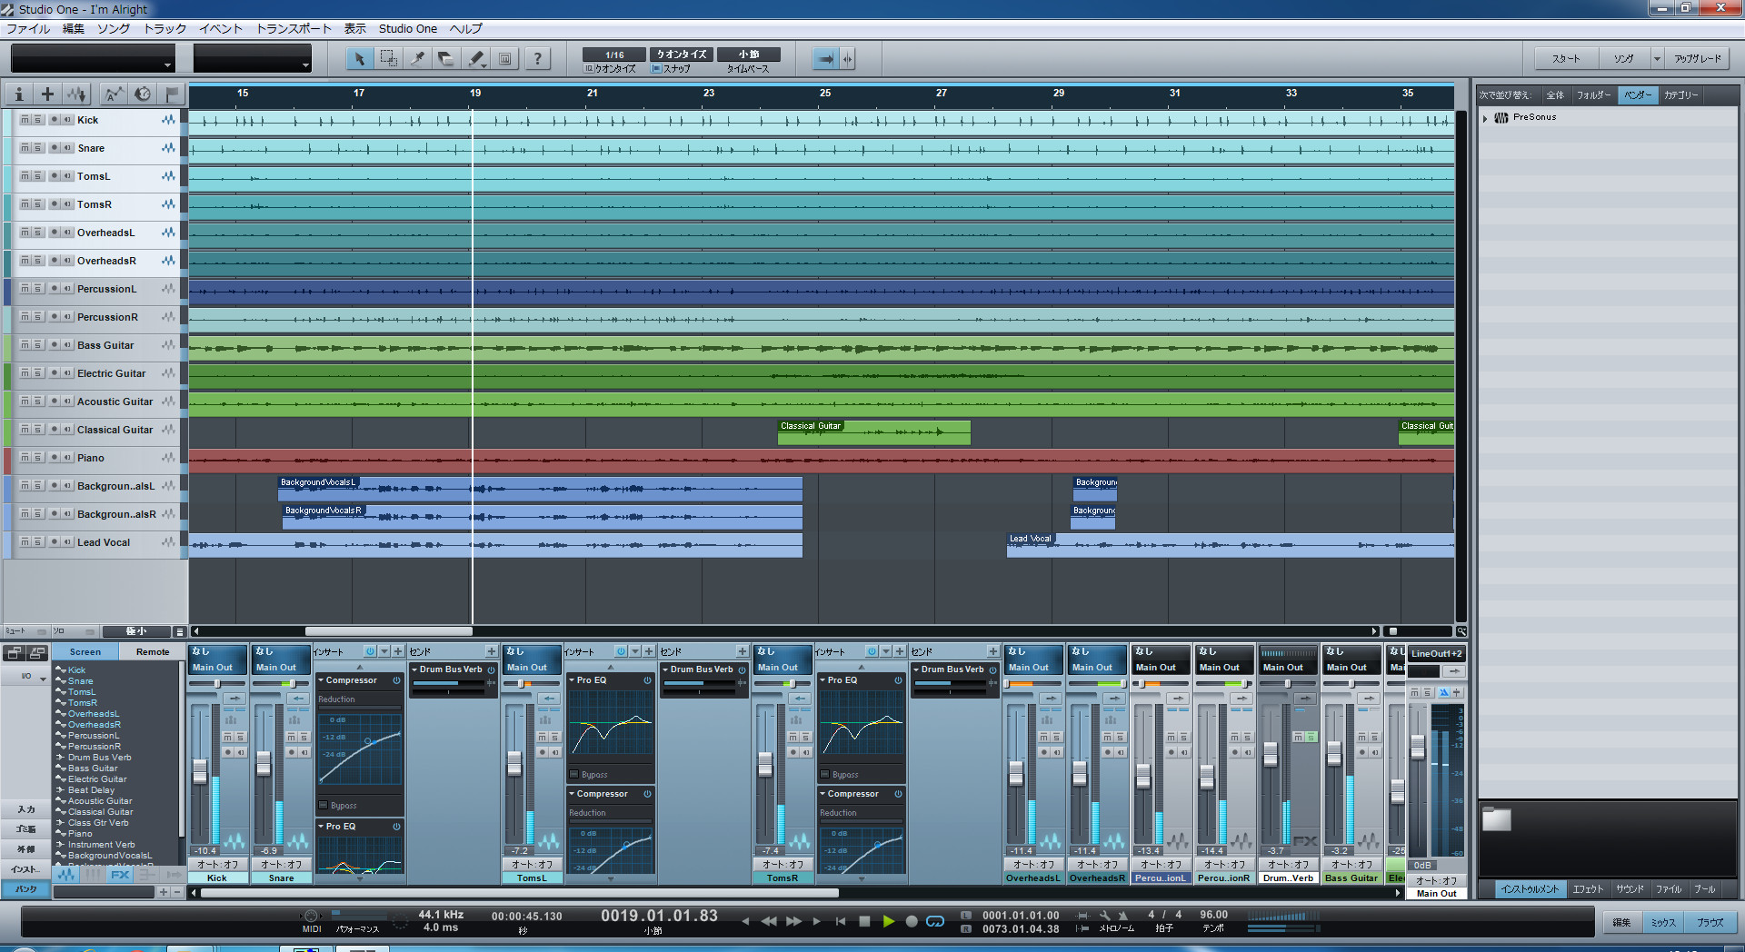The height and width of the screenshot is (952, 1745).
Task: Select Drum Bus Verb in mixer channel list
Action: [99, 758]
